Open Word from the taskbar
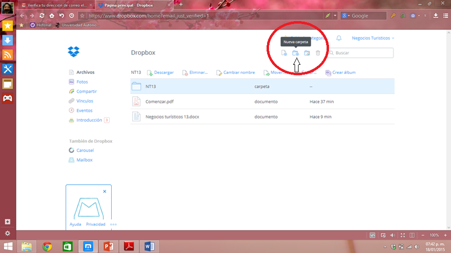 coord(150,247)
